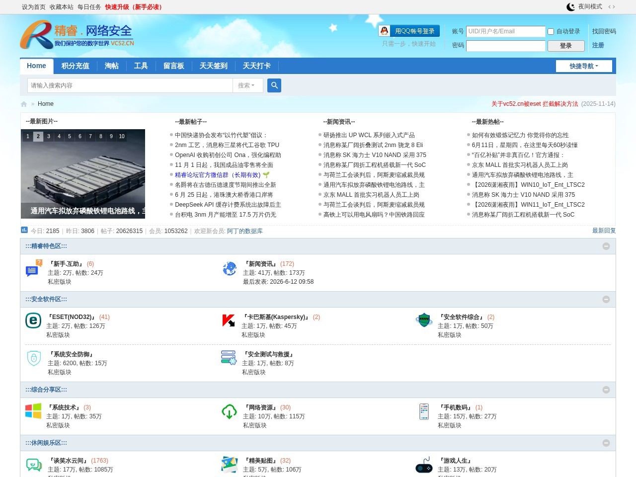
Task: Open hot post 如何有效锻炼记忆力
Action: pyautogui.click(x=520, y=135)
